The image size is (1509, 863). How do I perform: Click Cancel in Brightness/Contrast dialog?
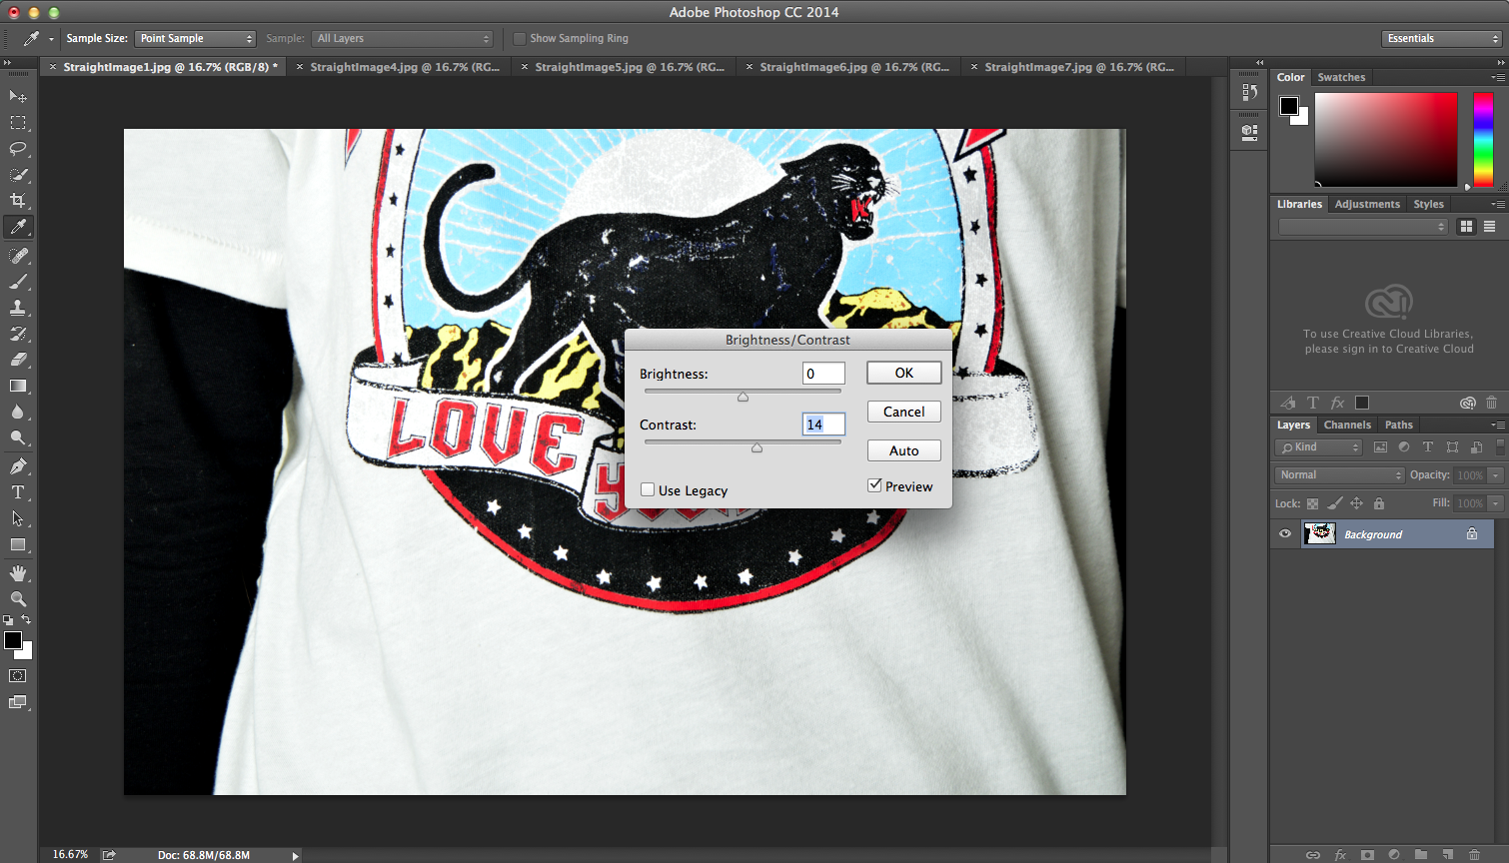(x=904, y=412)
